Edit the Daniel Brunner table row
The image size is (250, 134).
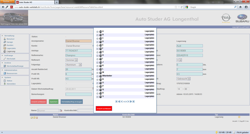click(x=32, y=117)
